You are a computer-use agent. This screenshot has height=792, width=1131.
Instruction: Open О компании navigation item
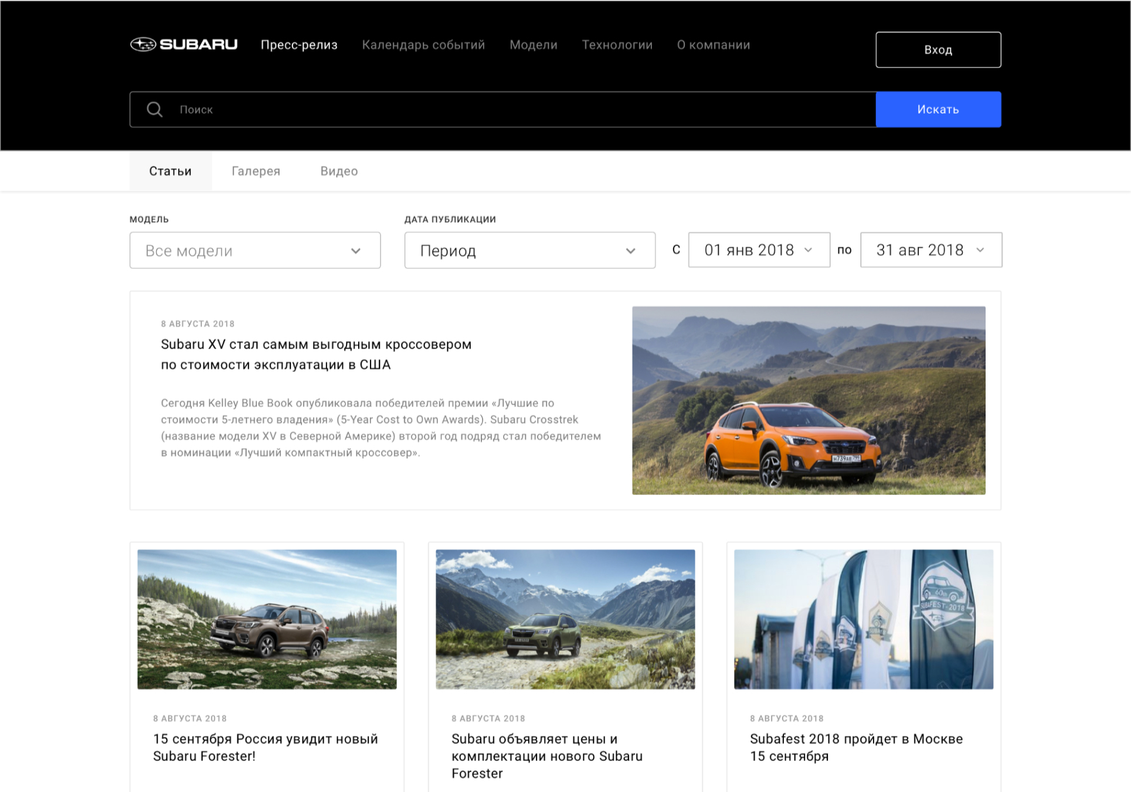pyautogui.click(x=714, y=45)
